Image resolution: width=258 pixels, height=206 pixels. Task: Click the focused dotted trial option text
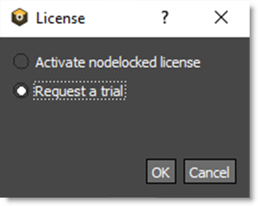[x=79, y=91]
